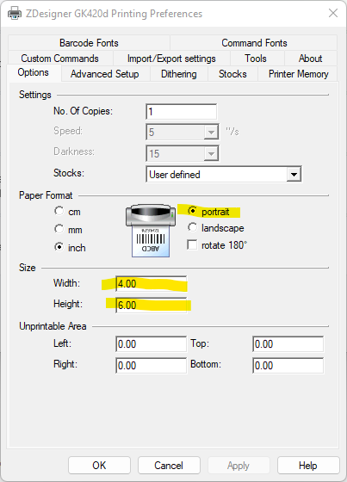Open the Stocks dropdown list
Screen dimensions: 347x482
(x=294, y=175)
